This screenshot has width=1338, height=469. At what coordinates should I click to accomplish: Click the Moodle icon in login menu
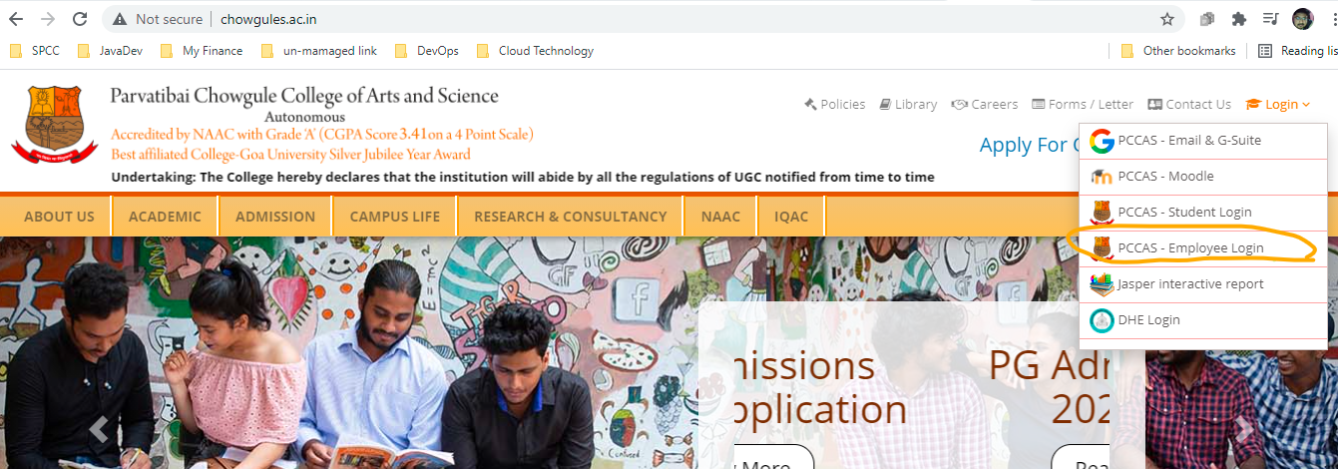tap(1102, 177)
